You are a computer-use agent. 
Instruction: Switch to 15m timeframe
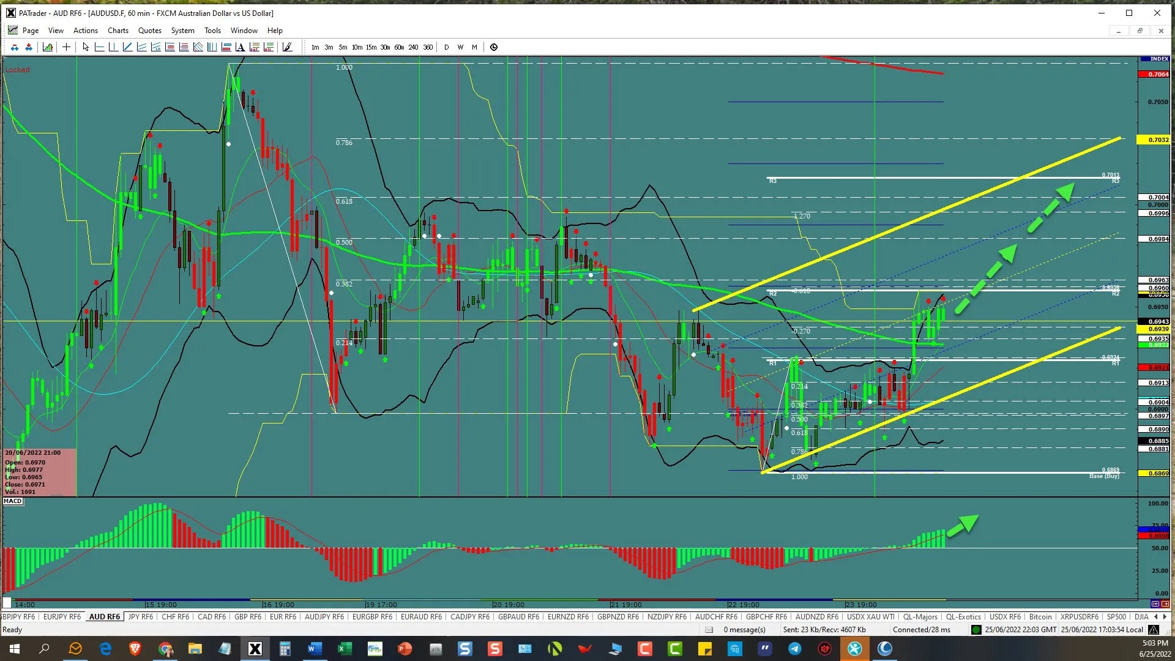(x=371, y=47)
